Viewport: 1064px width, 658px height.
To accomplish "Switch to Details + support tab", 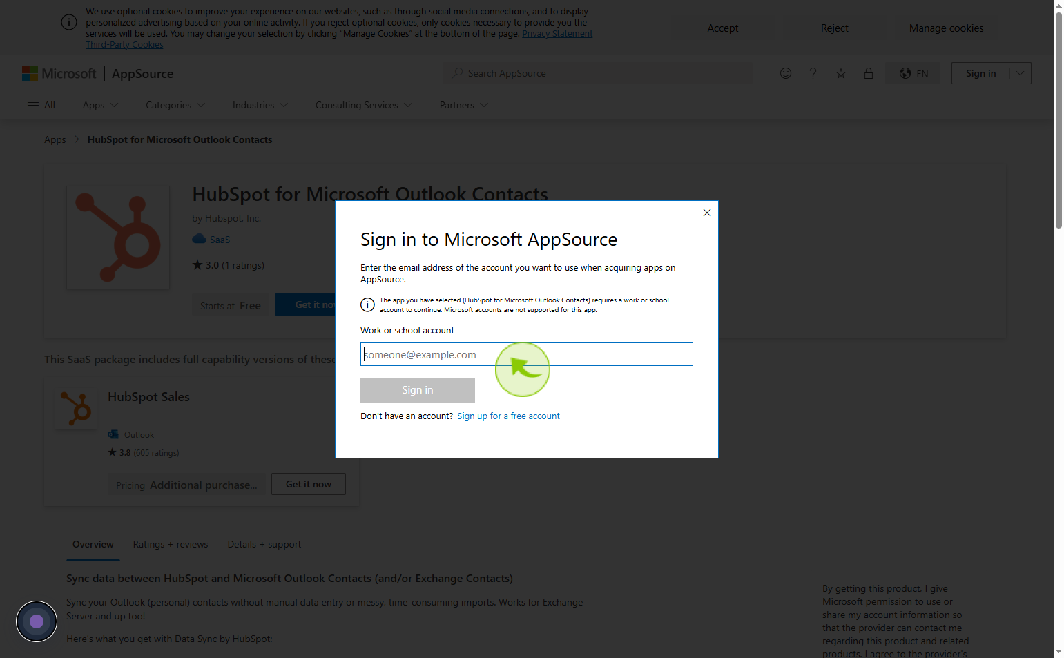I will (264, 544).
